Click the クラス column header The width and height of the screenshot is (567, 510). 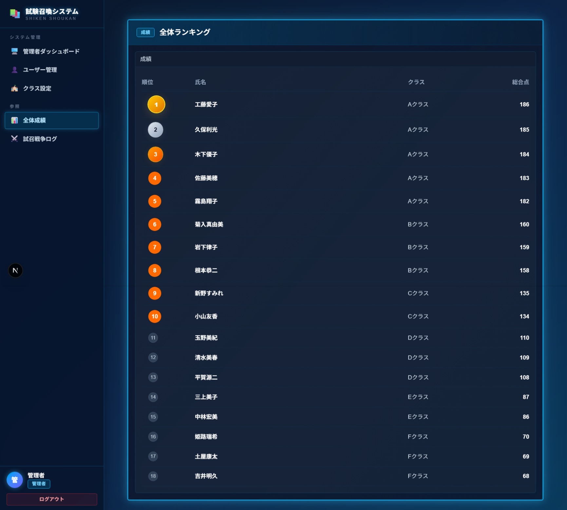416,82
